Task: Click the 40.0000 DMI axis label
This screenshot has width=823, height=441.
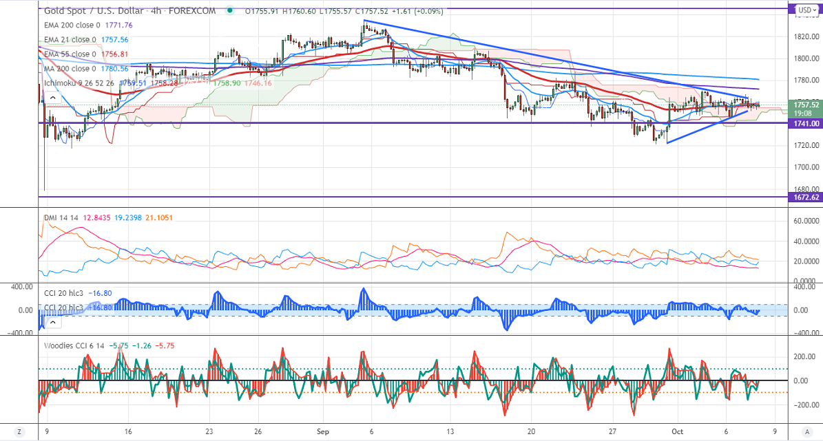Action: pos(806,241)
